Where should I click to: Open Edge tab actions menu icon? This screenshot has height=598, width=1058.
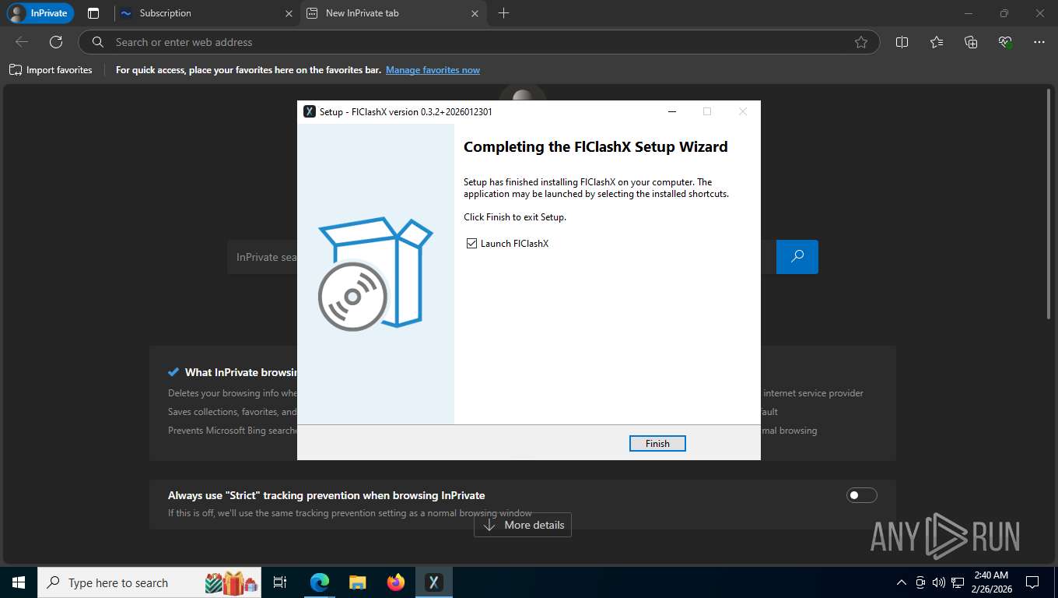[93, 13]
